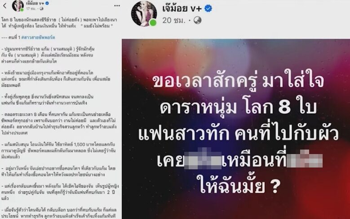The width and height of the screenshot is (350, 219).
Task: Click the globe privacy icon next to 20 ชม.
Action: (x=197, y=20)
